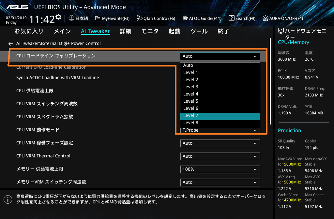The width and height of the screenshot is (334, 219).
Task: Open the メモリー 供給電流上限 100% dropdown
Action: [220, 169]
